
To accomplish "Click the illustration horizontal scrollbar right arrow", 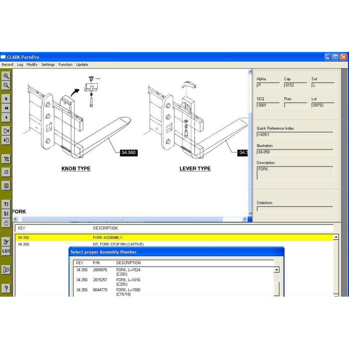I will (245, 219).
